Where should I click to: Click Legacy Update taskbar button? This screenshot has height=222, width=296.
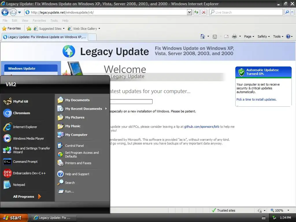[53, 218]
